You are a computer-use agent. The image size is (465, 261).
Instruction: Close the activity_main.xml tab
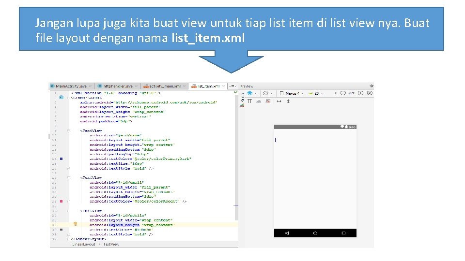[x=184, y=86]
